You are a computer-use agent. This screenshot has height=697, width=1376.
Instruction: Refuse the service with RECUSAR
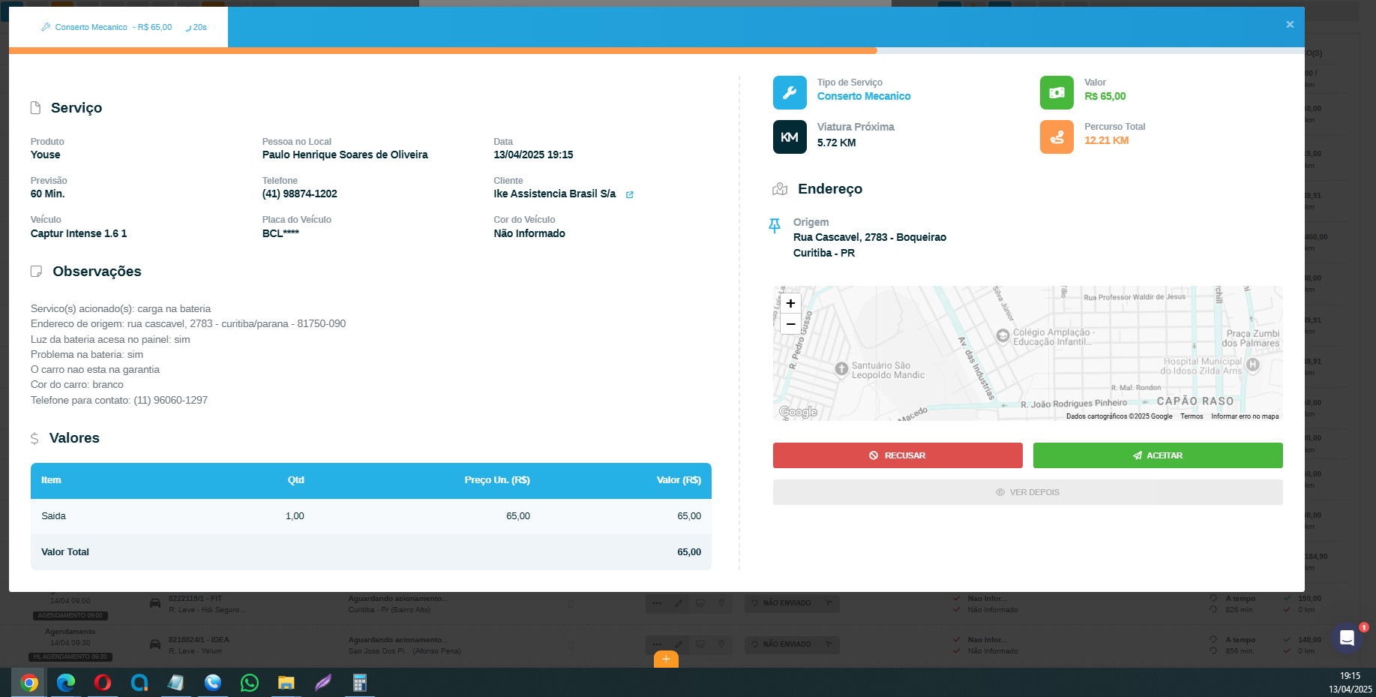pos(898,455)
